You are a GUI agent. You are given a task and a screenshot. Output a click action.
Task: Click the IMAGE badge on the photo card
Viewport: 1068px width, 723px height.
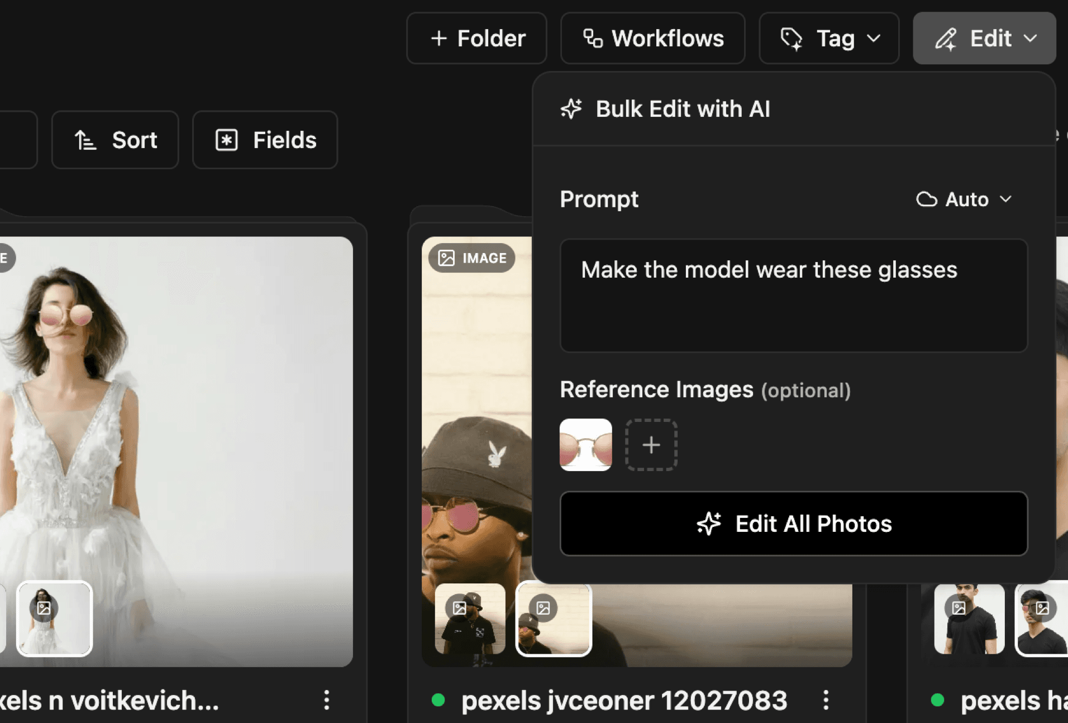click(x=472, y=258)
